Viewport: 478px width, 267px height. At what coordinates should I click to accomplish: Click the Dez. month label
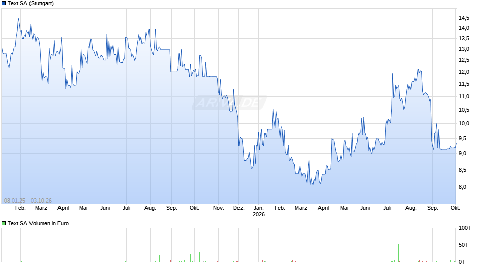pos(238,208)
